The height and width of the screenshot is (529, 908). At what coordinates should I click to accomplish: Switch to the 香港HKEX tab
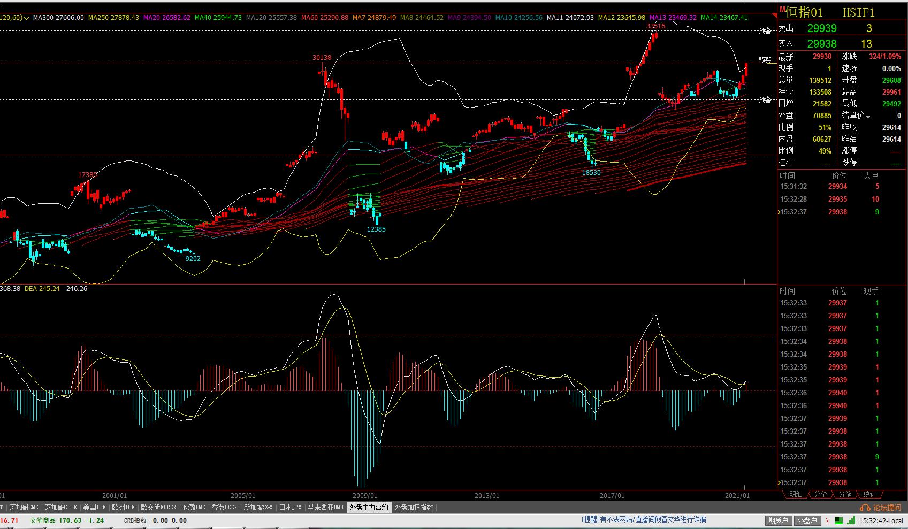coord(224,507)
